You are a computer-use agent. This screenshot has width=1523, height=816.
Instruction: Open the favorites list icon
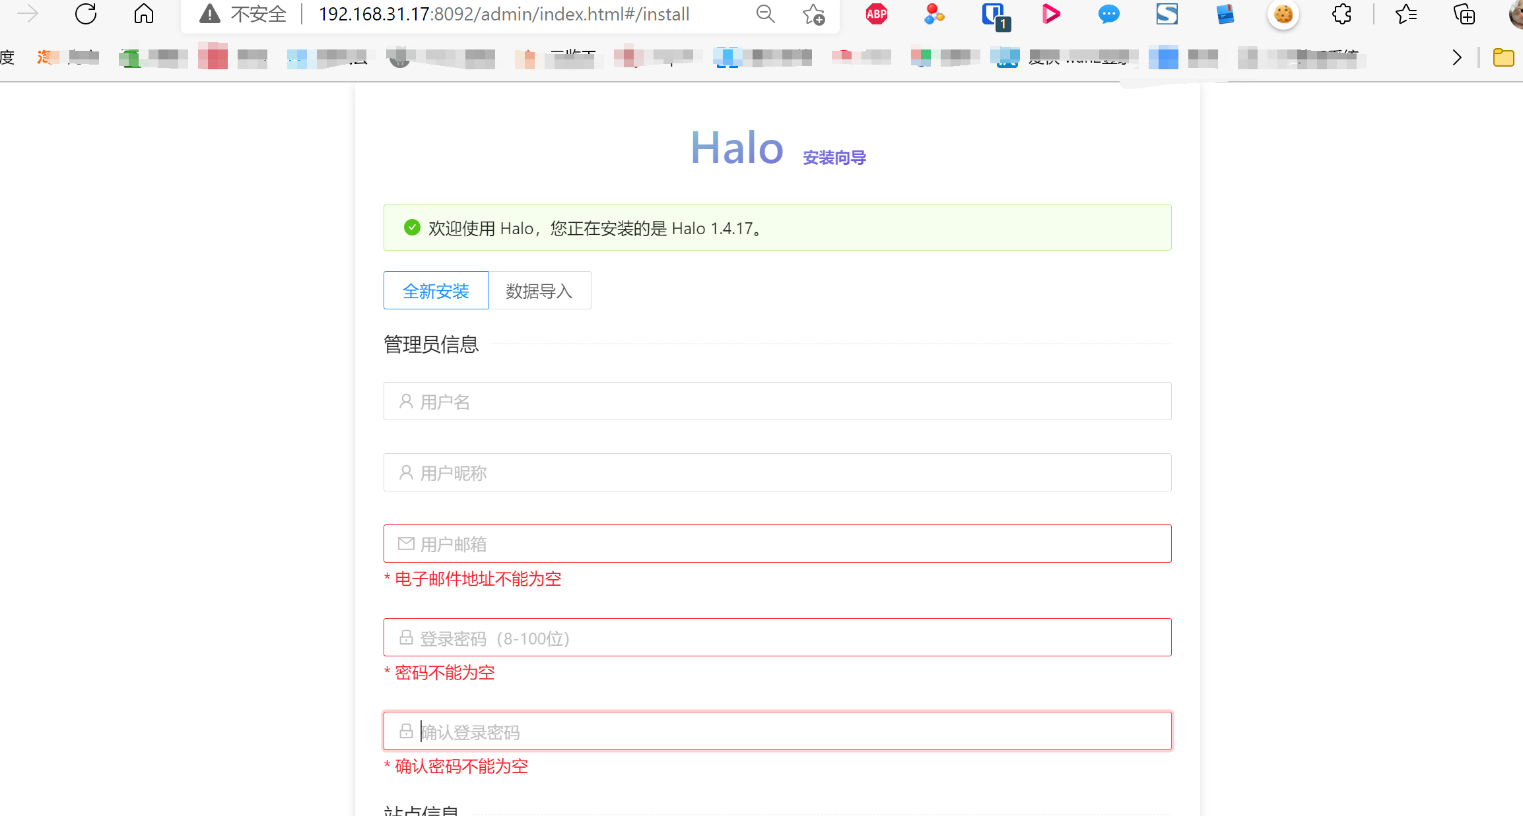coord(1406,14)
